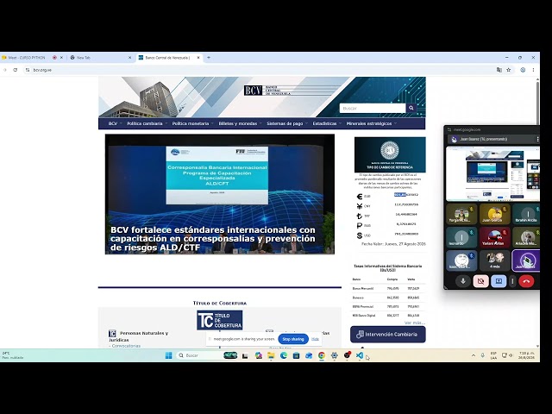Screen dimensions: 552x414
Task: Select Juan García participant tile
Action: (x=494, y=214)
